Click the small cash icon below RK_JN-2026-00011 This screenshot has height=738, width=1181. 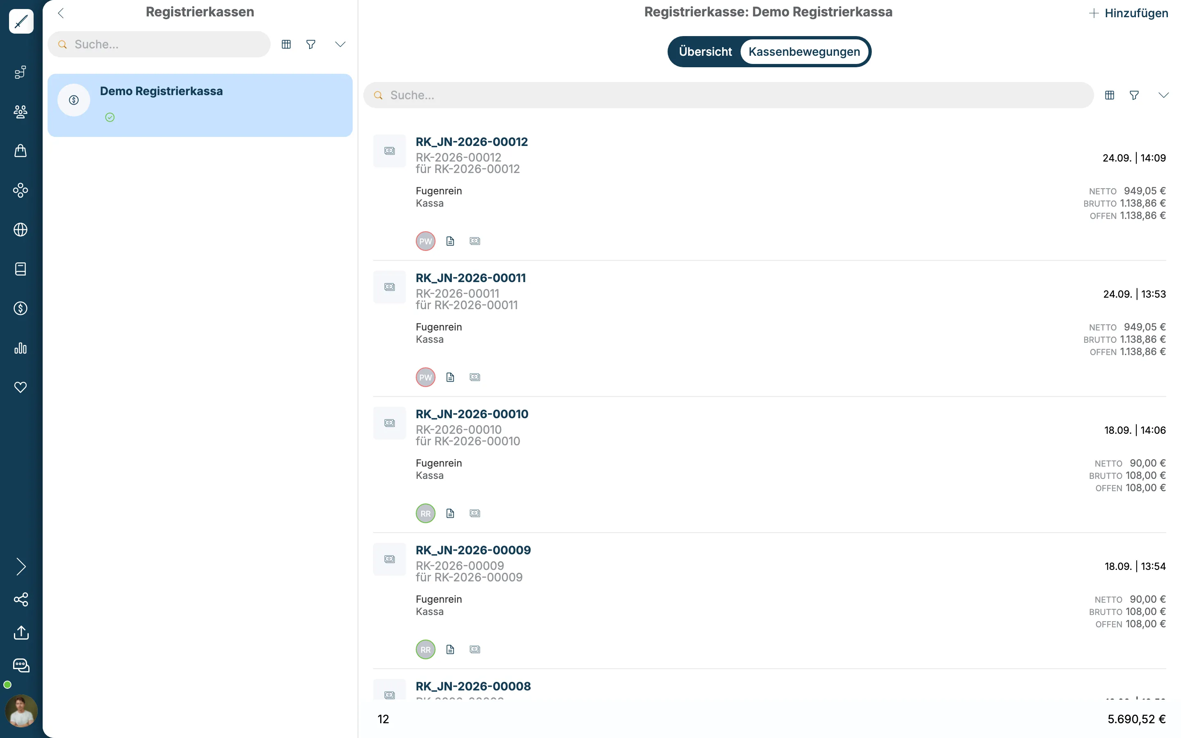tap(475, 377)
